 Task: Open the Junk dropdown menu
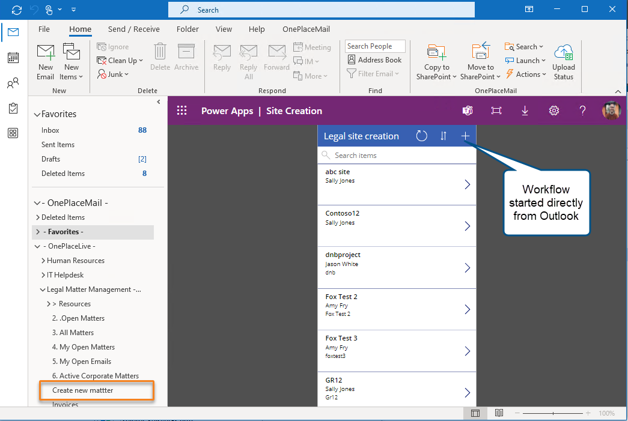(x=113, y=74)
